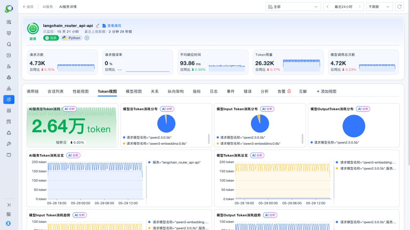Screen dimensions: 410x230
Task: Click AI分析 on 模型Input Token消耗分布 card
Action: click(267, 109)
